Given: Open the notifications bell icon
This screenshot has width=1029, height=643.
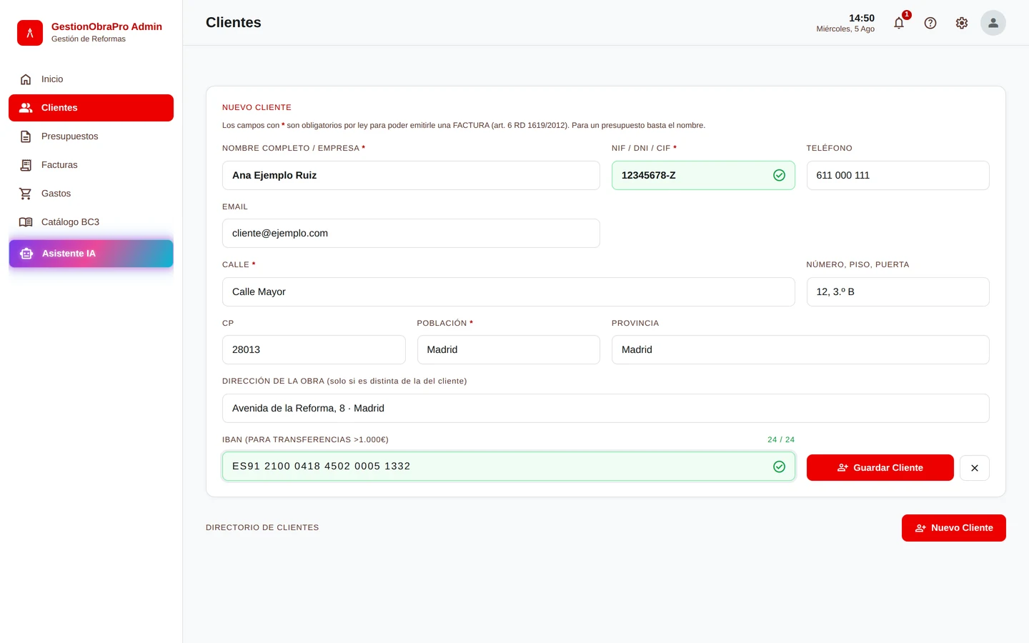Looking at the screenshot, I should (899, 23).
